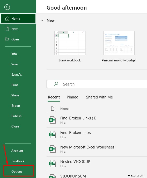This screenshot has height=178, width=147.
Task: Click Excel icon beside Find_Broken_Links (1)
Action: [x=52, y=120]
